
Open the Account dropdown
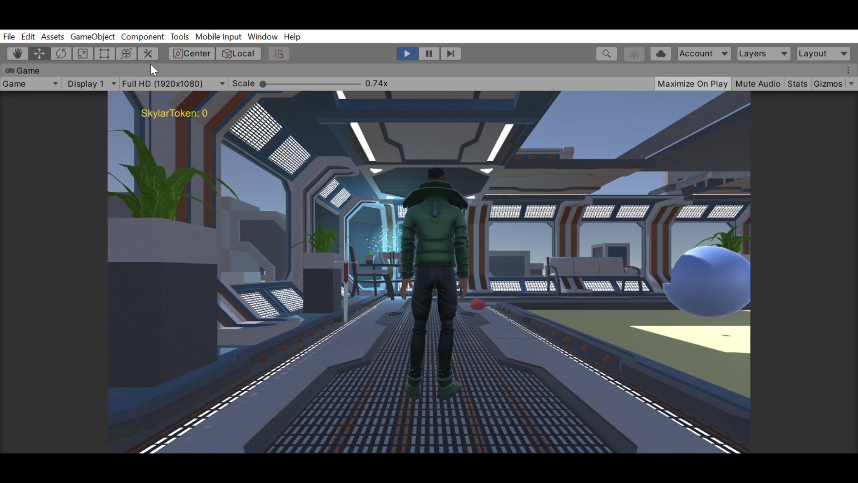(703, 54)
